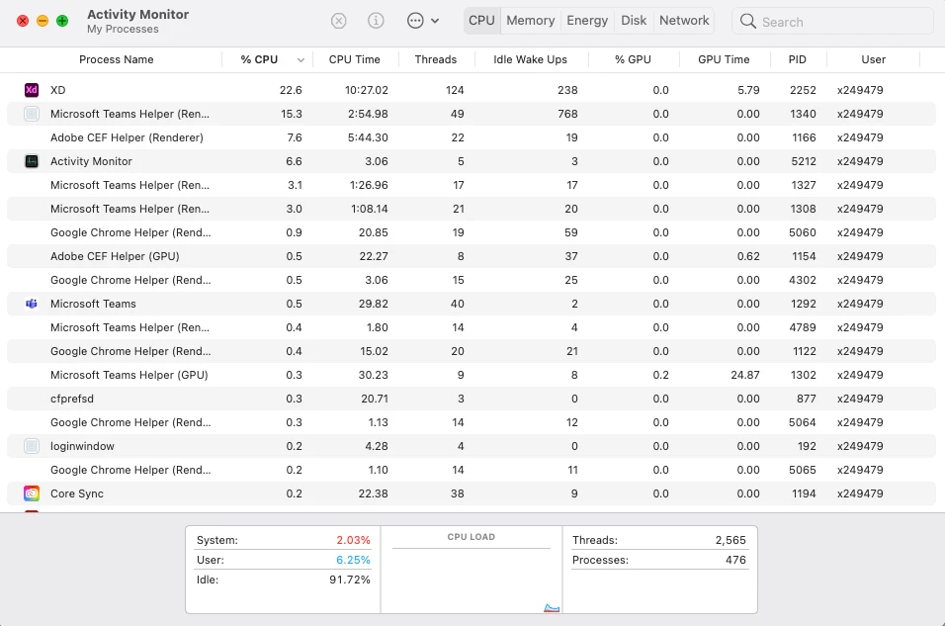Click the Idle 91.72% value
The image size is (945, 626).
(x=350, y=580)
